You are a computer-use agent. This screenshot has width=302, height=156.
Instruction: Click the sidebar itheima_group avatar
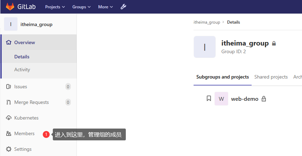click(x=11, y=24)
